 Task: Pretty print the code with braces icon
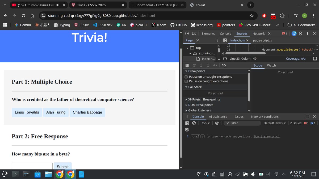click(x=225, y=59)
